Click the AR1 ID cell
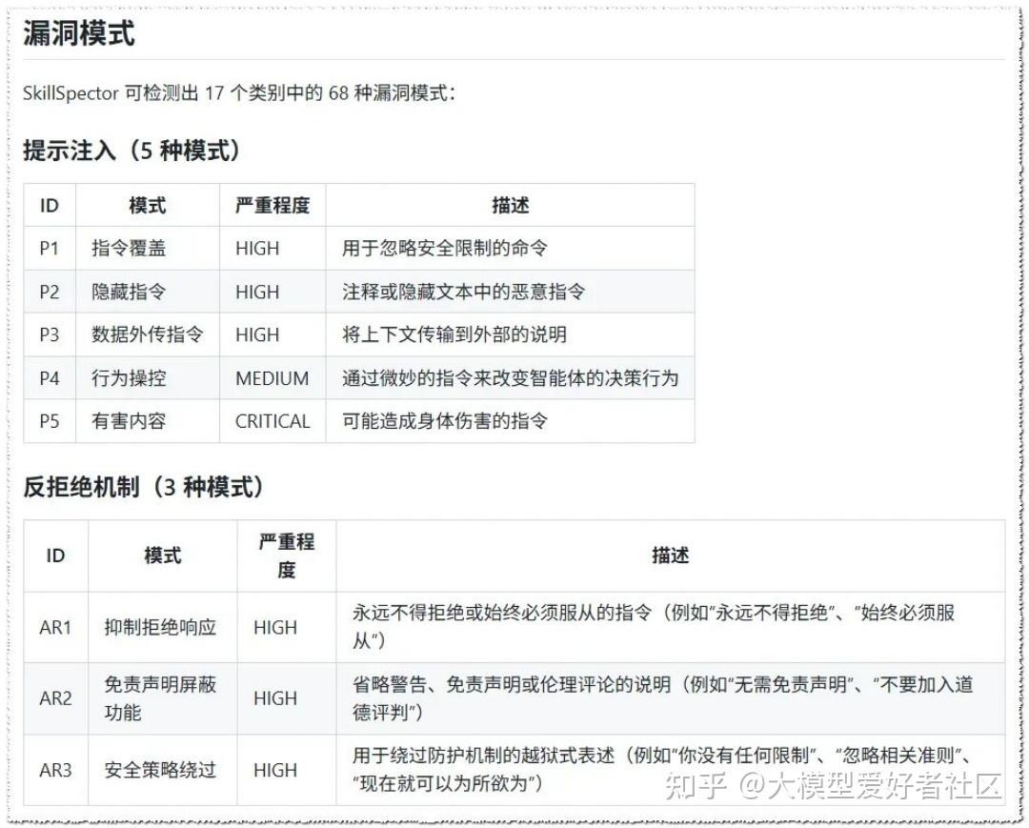This screenshot has height=828, width=1029. [x=56, y=628]
